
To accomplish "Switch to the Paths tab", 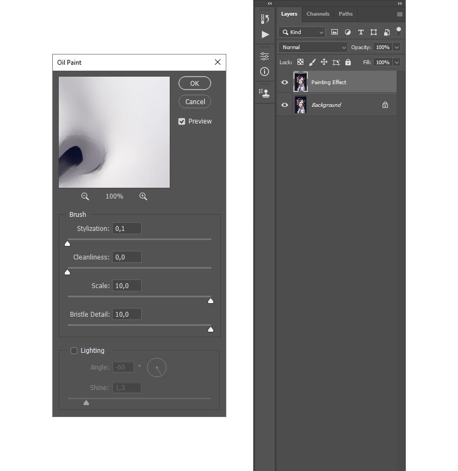I will pyautogui.click(x=345, y=14).
